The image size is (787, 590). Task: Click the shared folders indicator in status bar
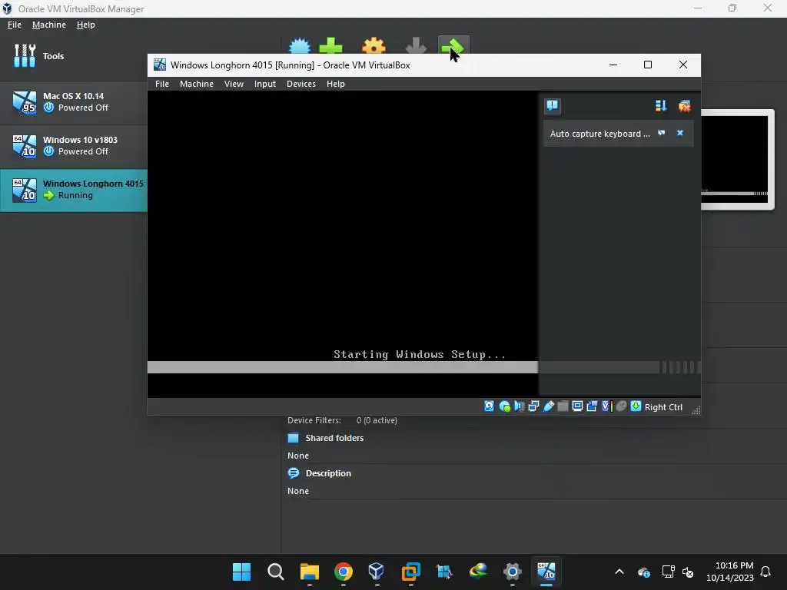[x=563, y=406]
